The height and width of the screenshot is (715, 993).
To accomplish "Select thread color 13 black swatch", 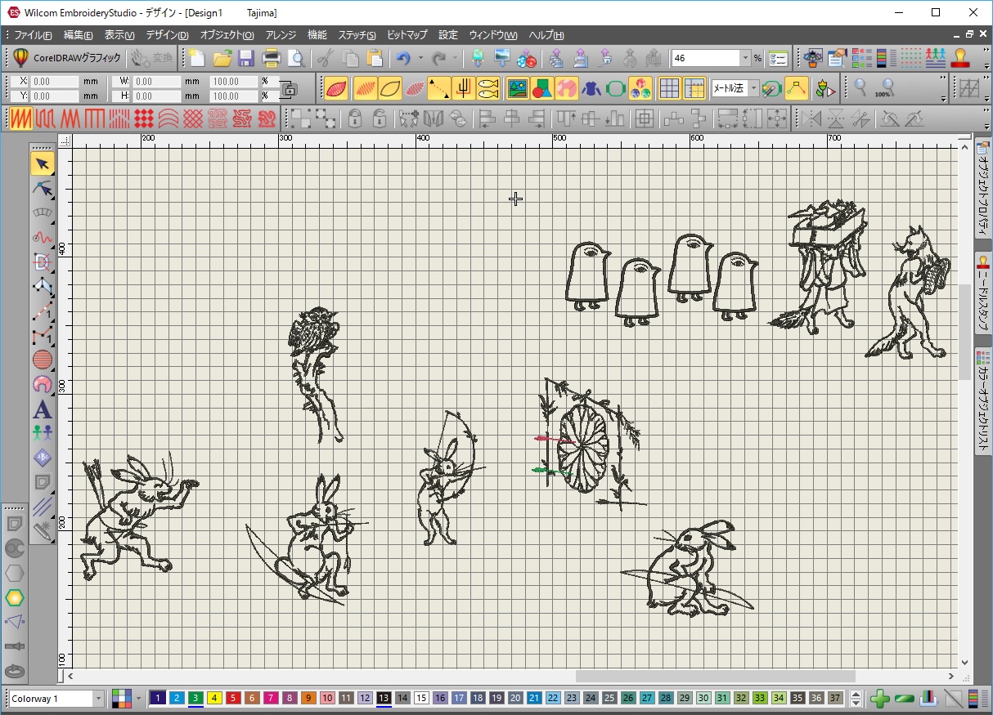I will tap(384, 698).
